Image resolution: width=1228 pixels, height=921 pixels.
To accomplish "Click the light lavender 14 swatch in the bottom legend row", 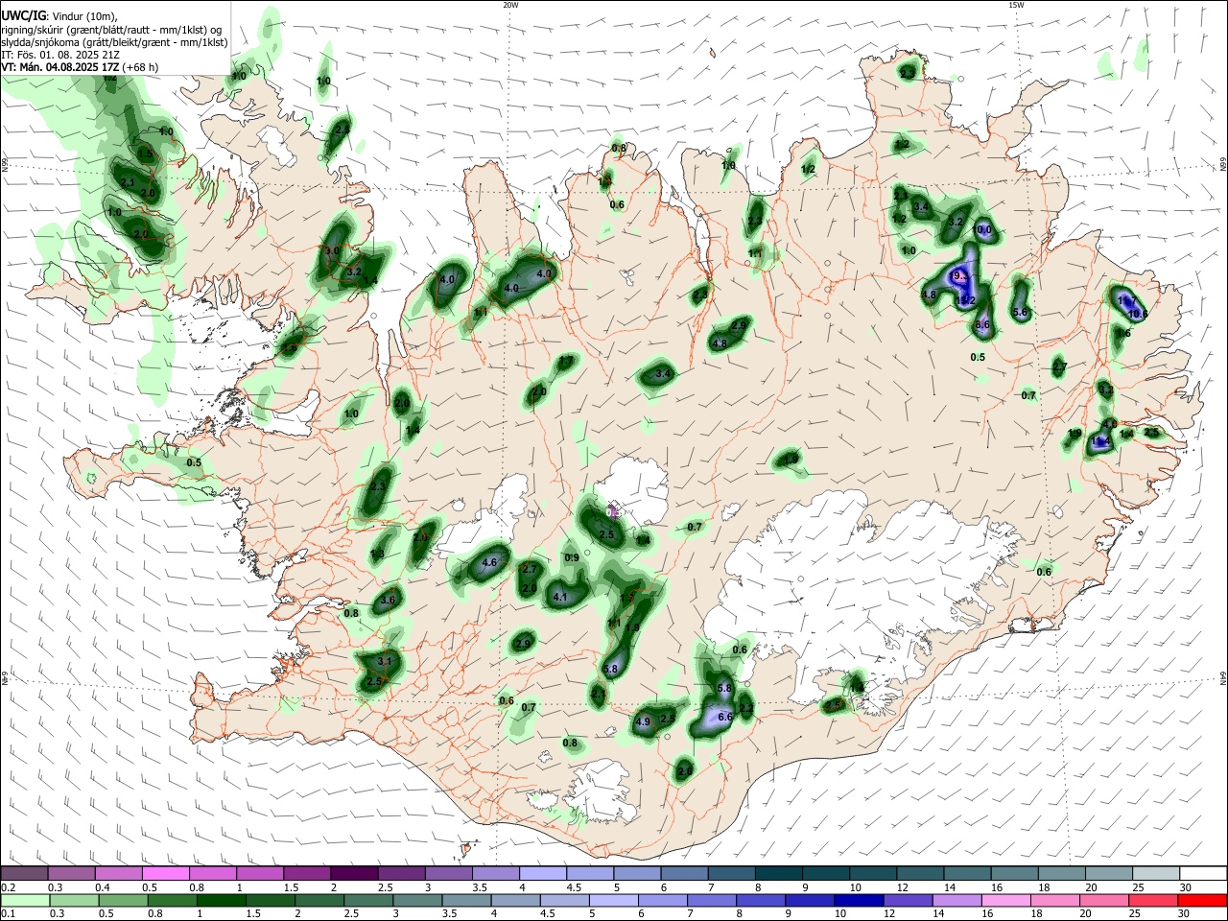I will 956,900.
